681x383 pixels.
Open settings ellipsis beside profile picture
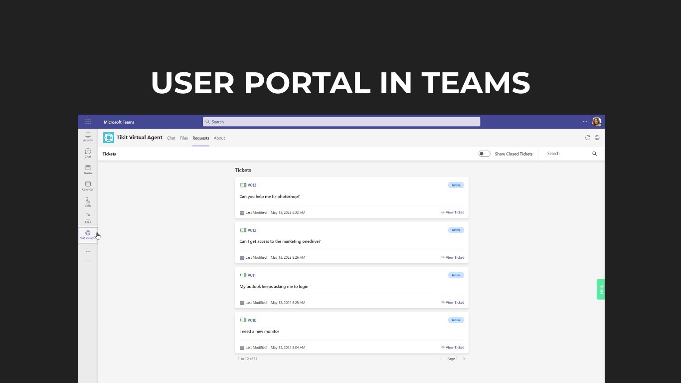[x=585, y=122]
